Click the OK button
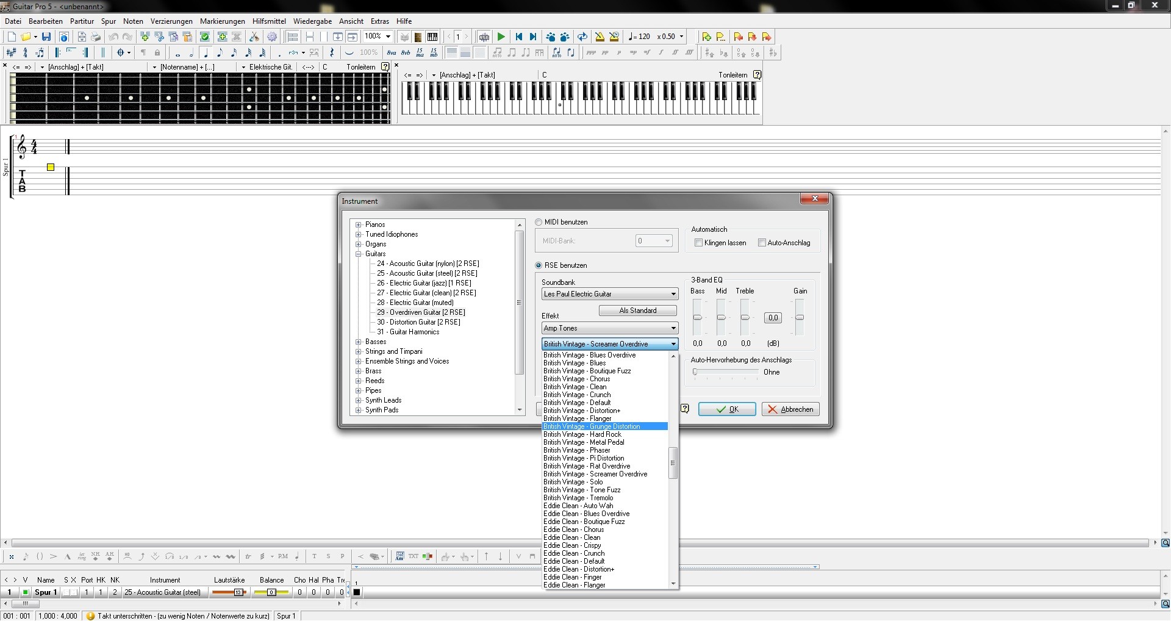This screenshot has height=621, width=1171. [727, 409]
